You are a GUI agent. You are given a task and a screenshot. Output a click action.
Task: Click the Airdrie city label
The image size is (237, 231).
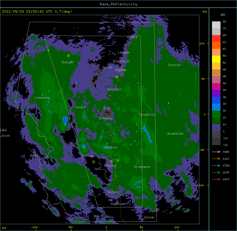tap(111, 147)
